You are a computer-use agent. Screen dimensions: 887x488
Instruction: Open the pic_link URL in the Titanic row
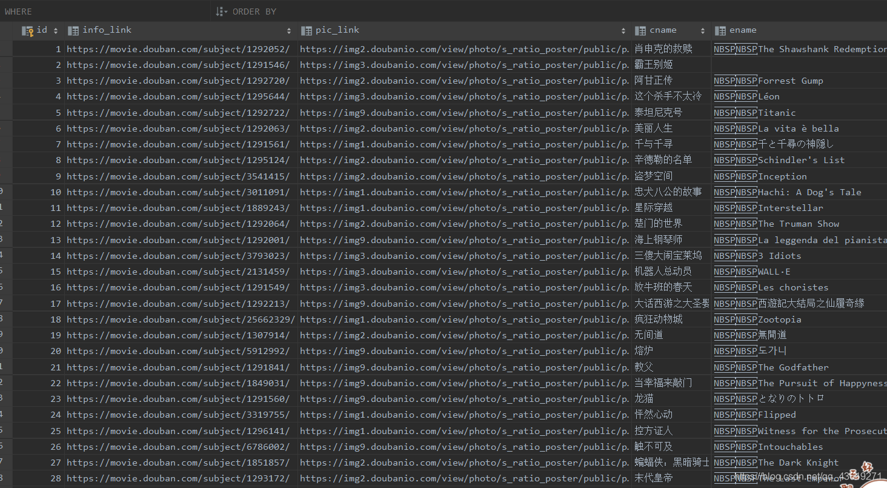[x=464, y=112]
